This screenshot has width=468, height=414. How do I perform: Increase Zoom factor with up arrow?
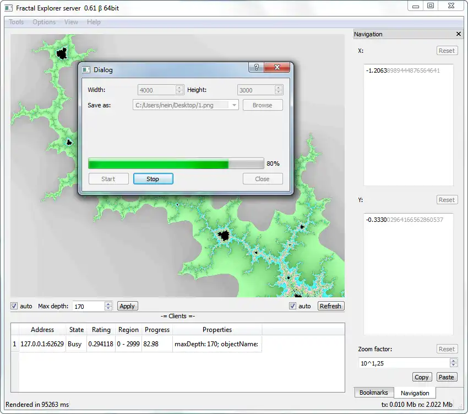point(453,361)
